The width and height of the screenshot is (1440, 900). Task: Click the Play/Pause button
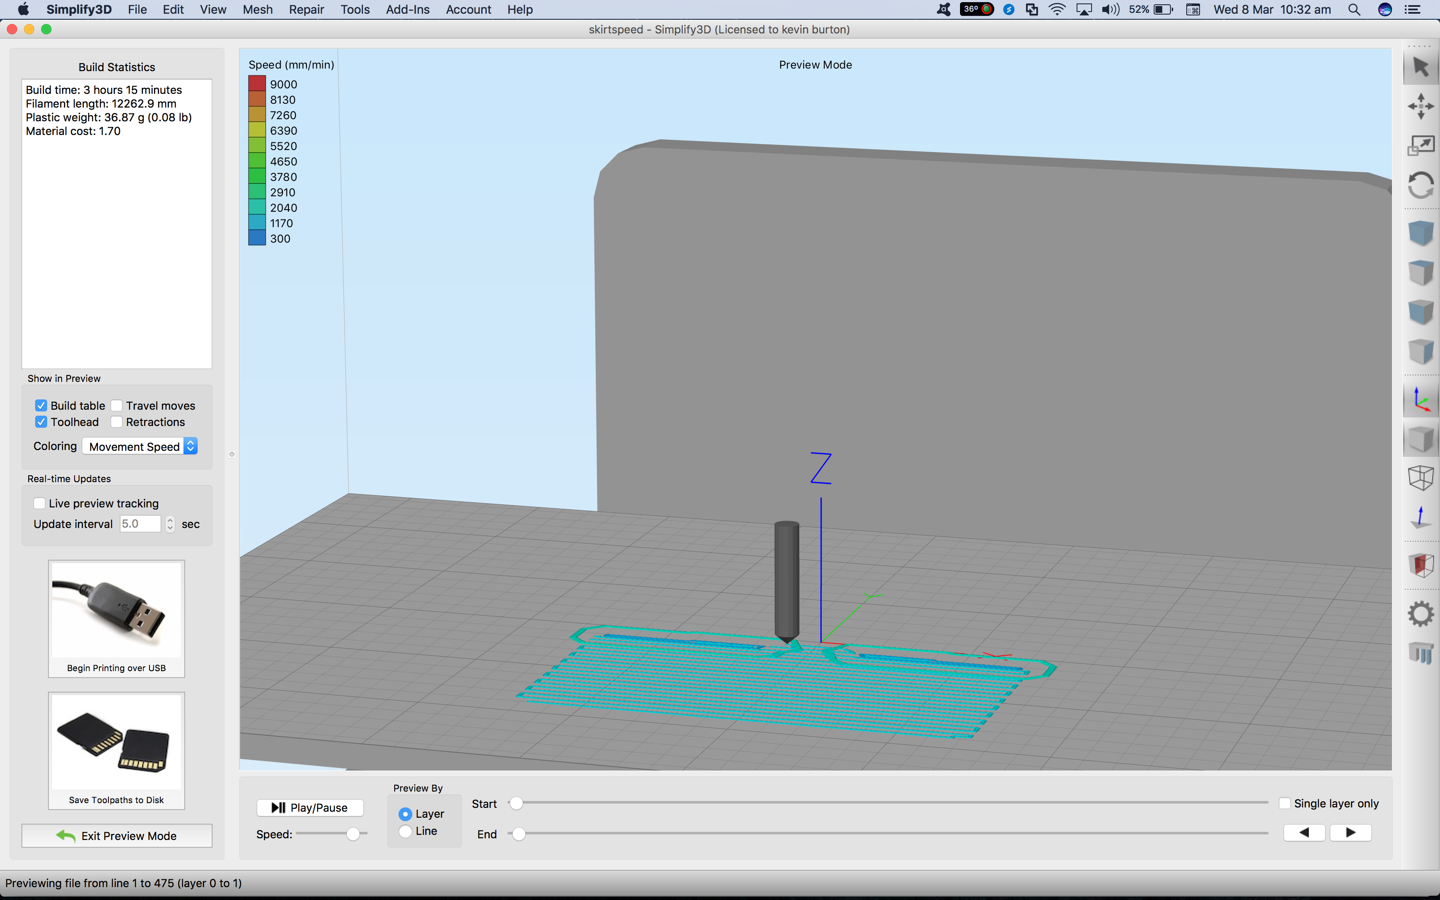(310, 808)
